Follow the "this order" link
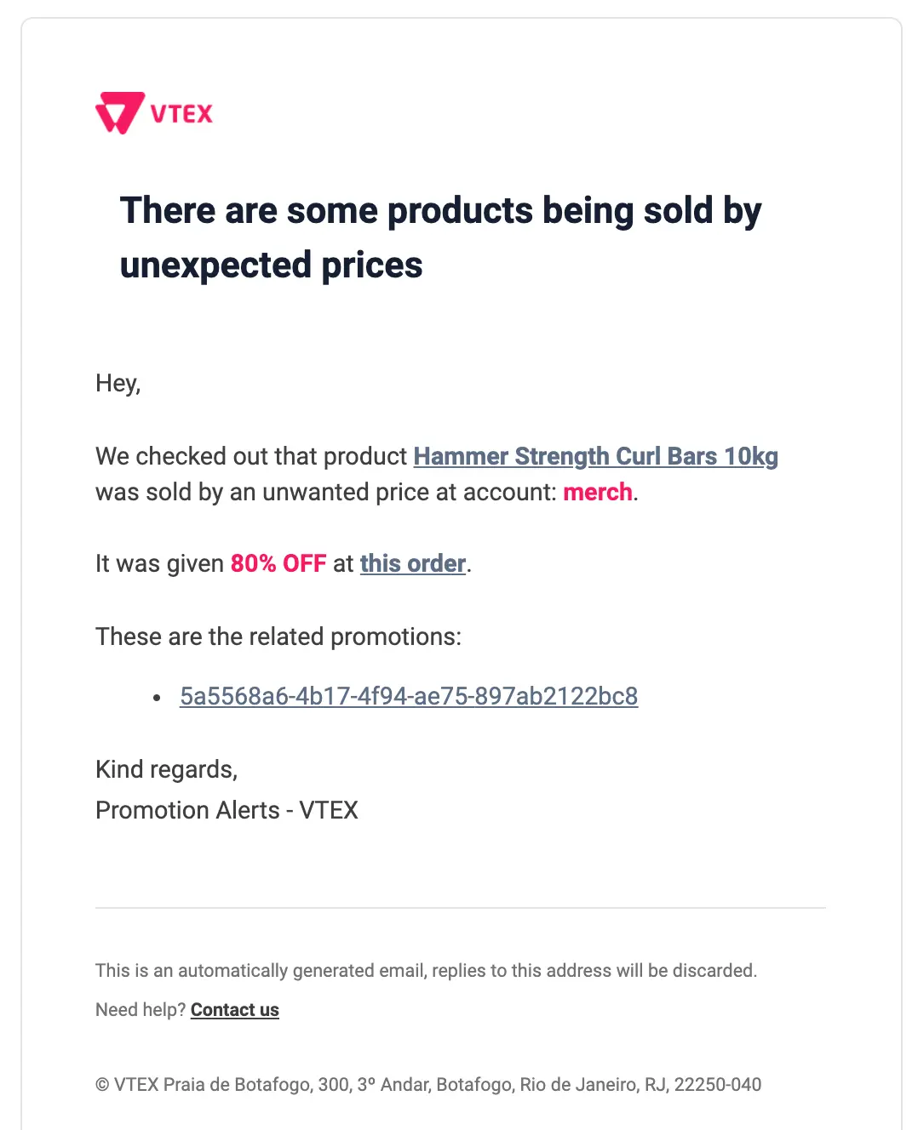Screen dimensions: 918x1130 pyautogui.click(x=412, y=563)
